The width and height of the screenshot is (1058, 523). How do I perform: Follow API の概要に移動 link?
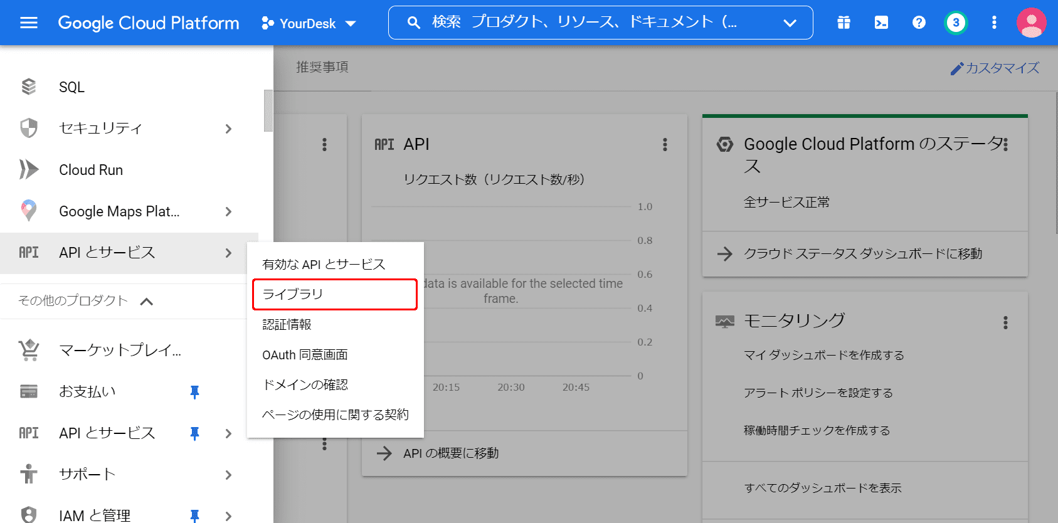point(451,453)
